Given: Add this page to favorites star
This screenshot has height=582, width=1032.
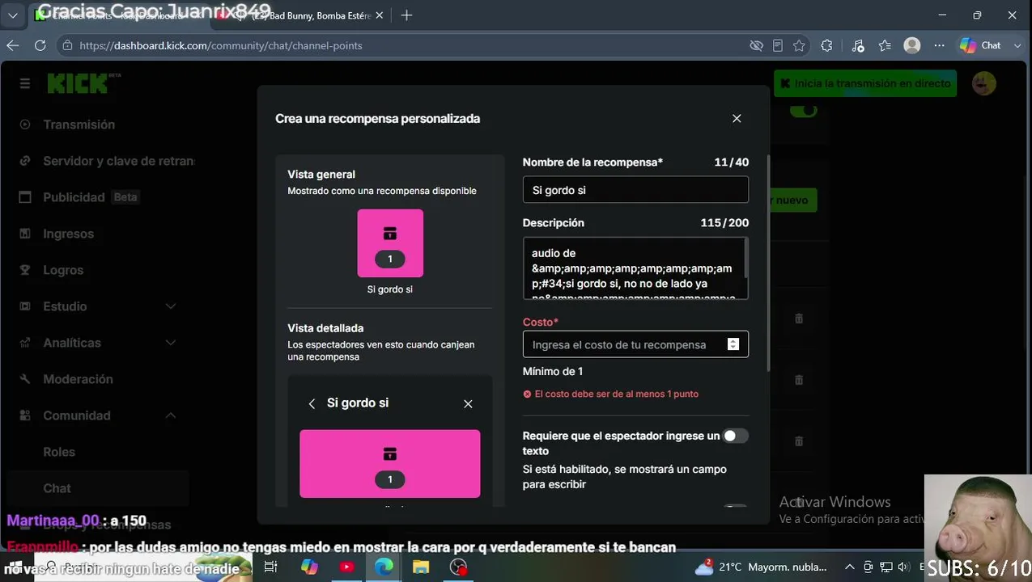Looking at the screenshot, I should click(x=800, y=45).
